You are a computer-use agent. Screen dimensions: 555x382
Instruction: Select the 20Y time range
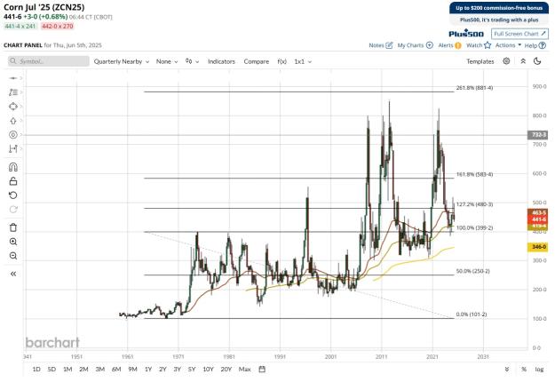[x=226, y=370]
